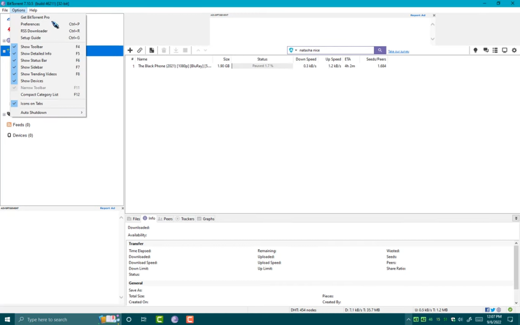Image resolution: width=520 pixels, height=325 pixels.
Task: Toggle Show Status Bar option
Action: coord(48,61)
